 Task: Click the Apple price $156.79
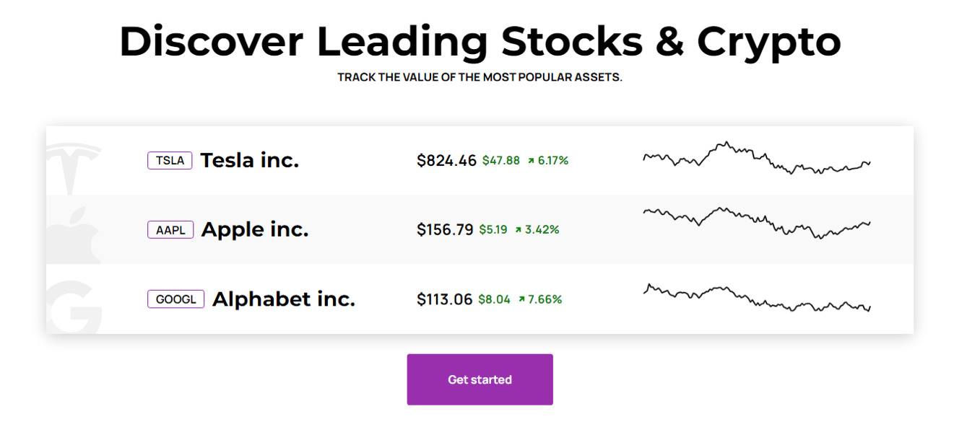[x=445, y=230]
